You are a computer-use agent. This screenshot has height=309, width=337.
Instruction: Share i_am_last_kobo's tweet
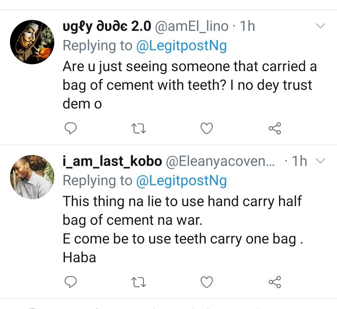click(x=275, y=282)
